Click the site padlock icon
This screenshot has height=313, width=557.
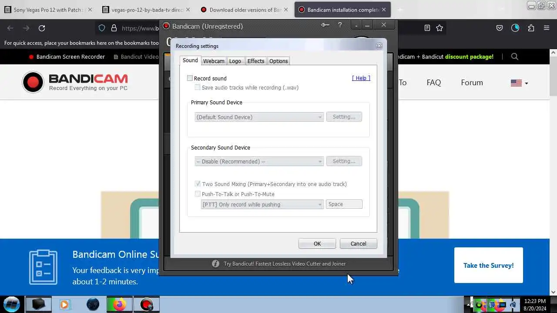pyautogui.click(x=114, y=28)
